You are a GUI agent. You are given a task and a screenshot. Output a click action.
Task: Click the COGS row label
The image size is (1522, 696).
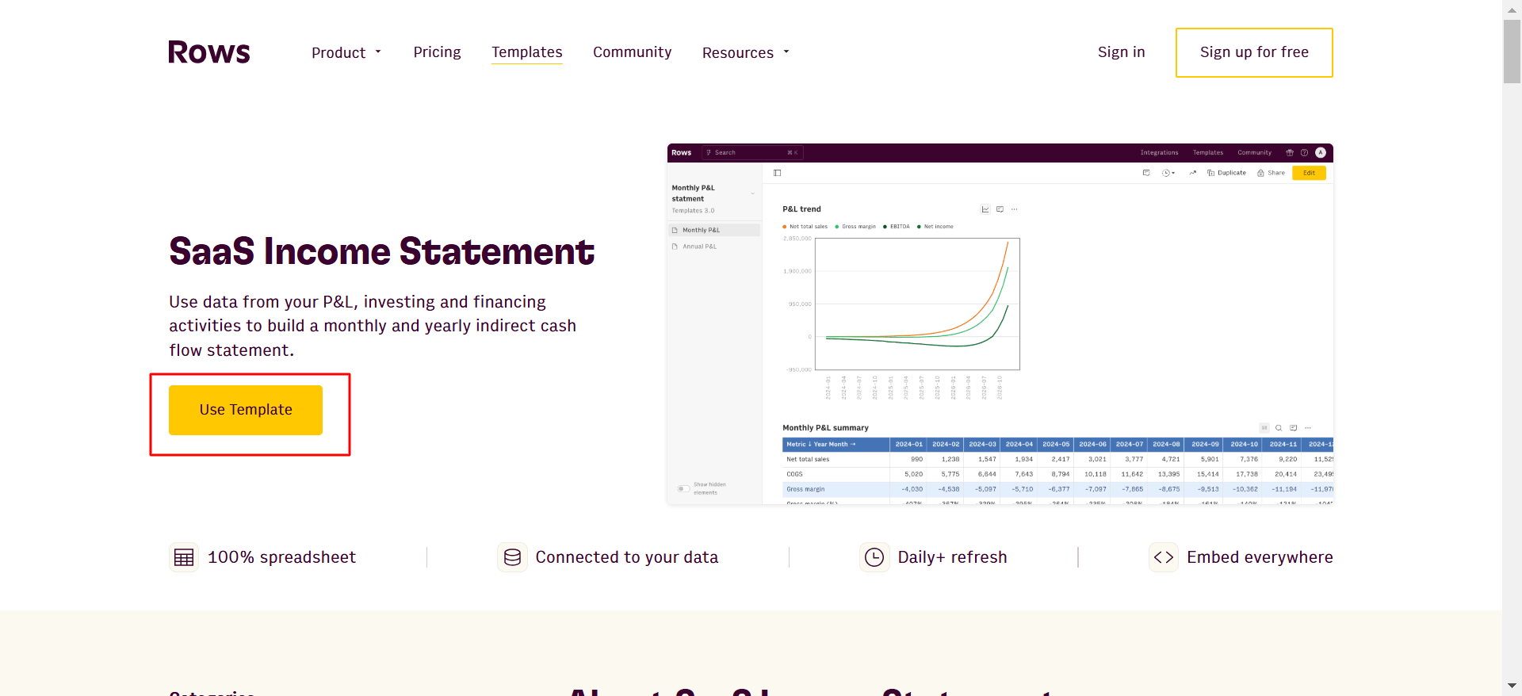click(x=794, y=474)
